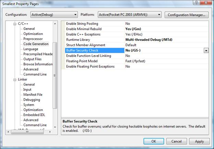Click the Yes (/Gm) value
The image size is (214, 149).
[x=133, y=29]
